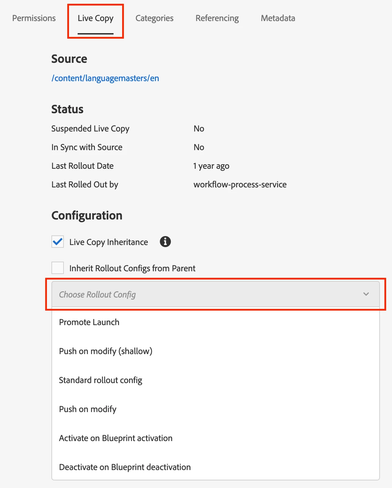Choose Push on modify (shallow) option
The image size is (392, 488).
point(106,351)
